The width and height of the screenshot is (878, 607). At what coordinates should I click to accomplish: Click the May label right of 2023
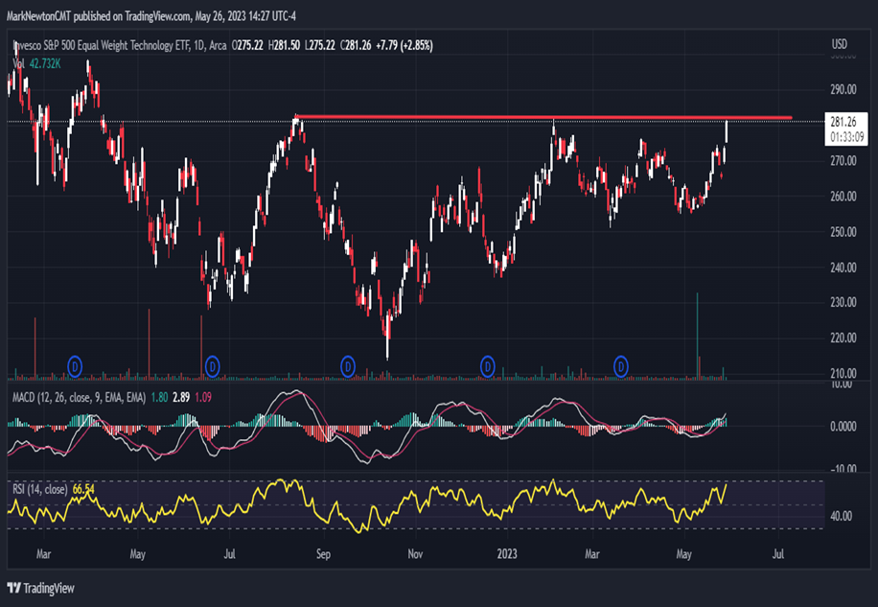click(683, 554)
